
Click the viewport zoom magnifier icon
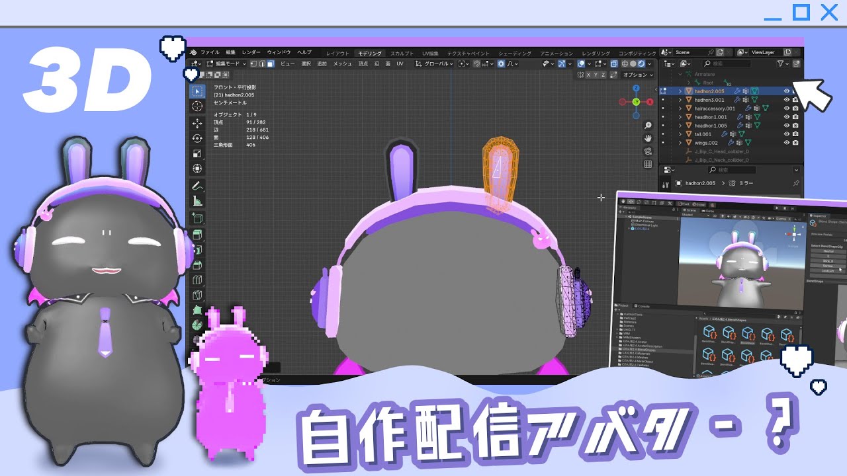click(648, 125)
